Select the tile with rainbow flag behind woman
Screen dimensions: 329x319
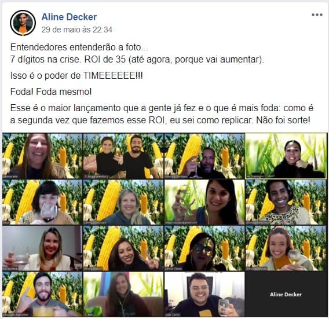(123, 294)
